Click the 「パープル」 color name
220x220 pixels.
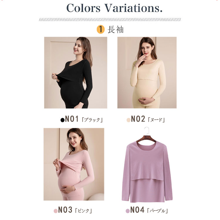pyautogui.click(x=158, y=211)
